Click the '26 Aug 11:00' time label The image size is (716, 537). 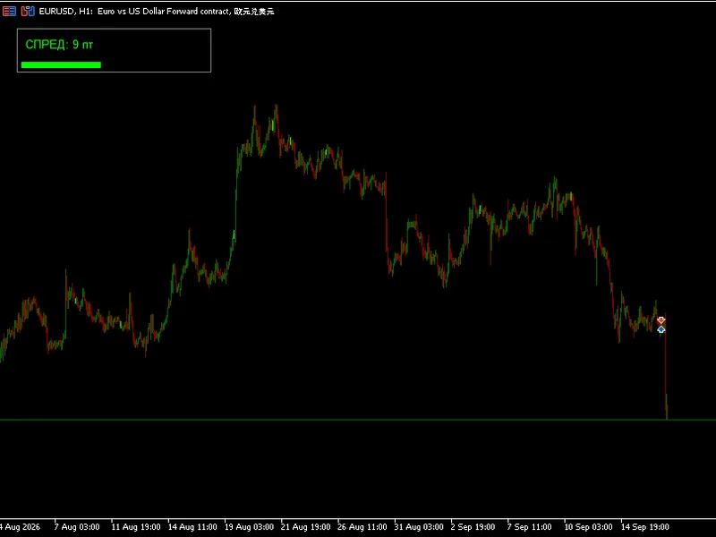tap(362, 526)
